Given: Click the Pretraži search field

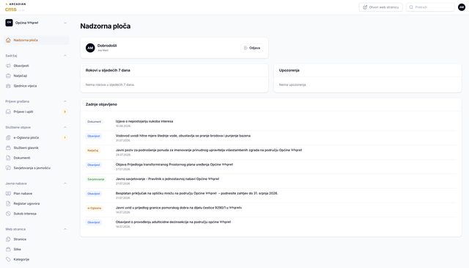Looking at the screenshot, I should (x=430, y=7).
